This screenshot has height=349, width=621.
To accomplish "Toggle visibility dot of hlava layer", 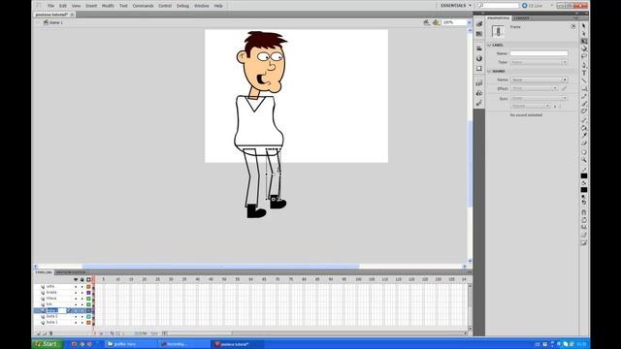I will point(76,299).
